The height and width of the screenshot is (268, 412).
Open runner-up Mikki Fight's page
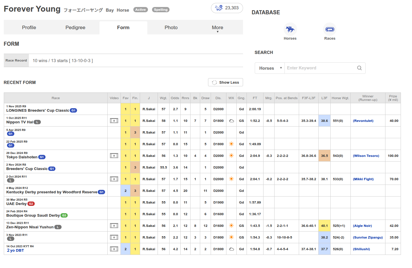(x=363, y=179)
